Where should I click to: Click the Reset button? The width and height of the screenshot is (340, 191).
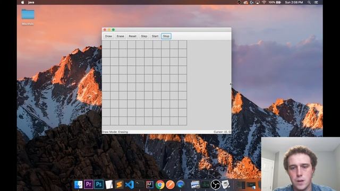click(x=132, y=36)
